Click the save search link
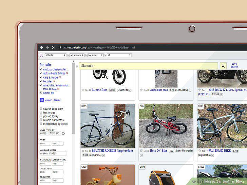Image resolution: width=247 pixels, height=185 pixels. pyautogui.click(x=234, y=65)
